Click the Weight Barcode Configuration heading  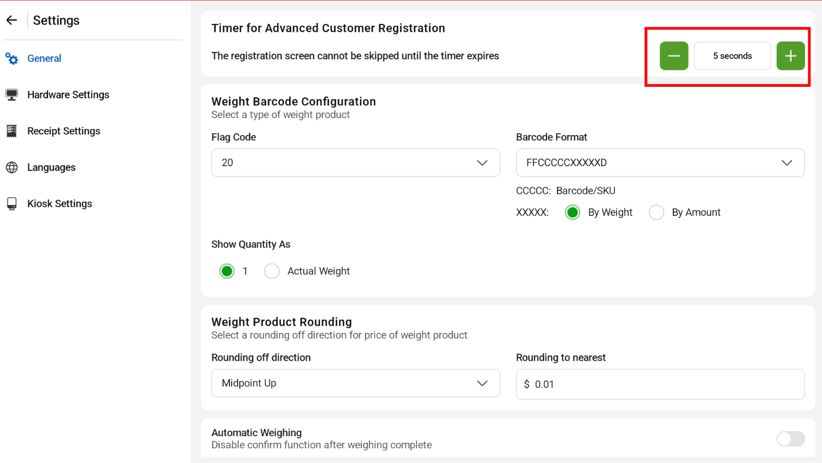(x=293, y=102)
